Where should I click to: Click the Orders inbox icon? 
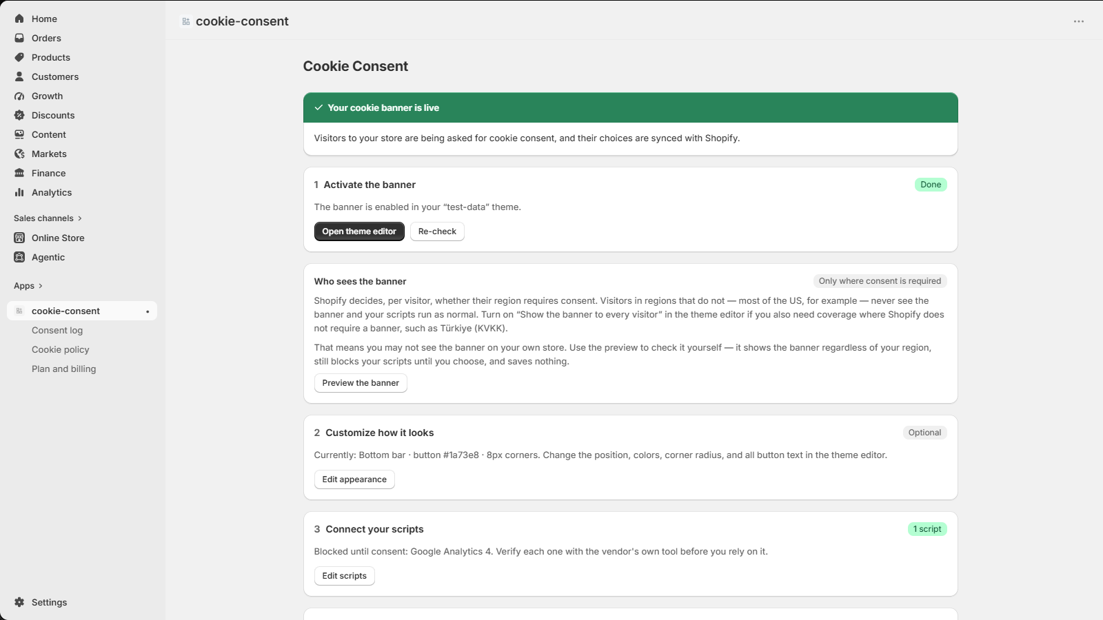coord(19,38)
